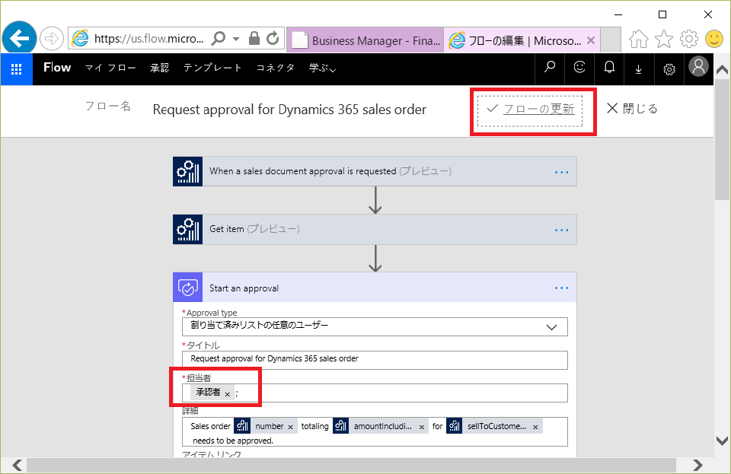Open マイ フロー menu item
Image resolution: width=731 pixels, height=474 pixels.
[110, 68]
